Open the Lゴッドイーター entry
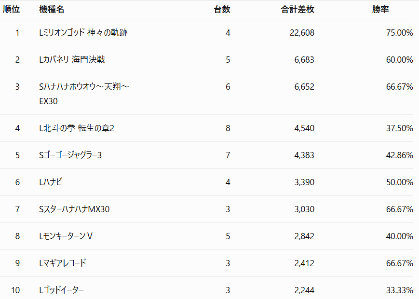419x299 pixels. point(61,290)
